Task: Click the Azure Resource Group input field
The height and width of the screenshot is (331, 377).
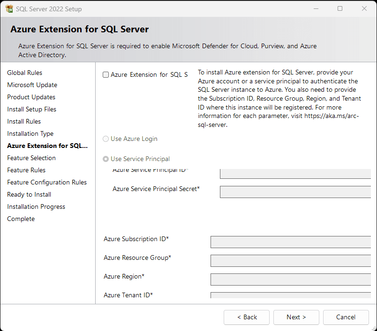Action: [291, 261]
